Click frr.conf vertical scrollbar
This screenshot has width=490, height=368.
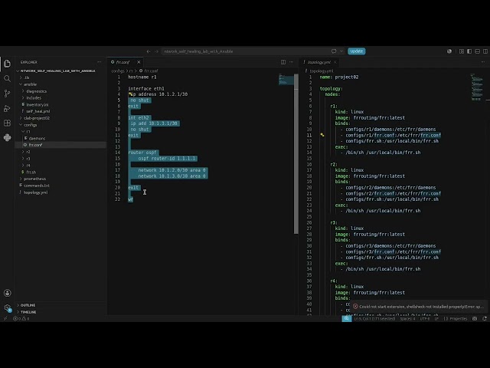click(x=296, y=154)
